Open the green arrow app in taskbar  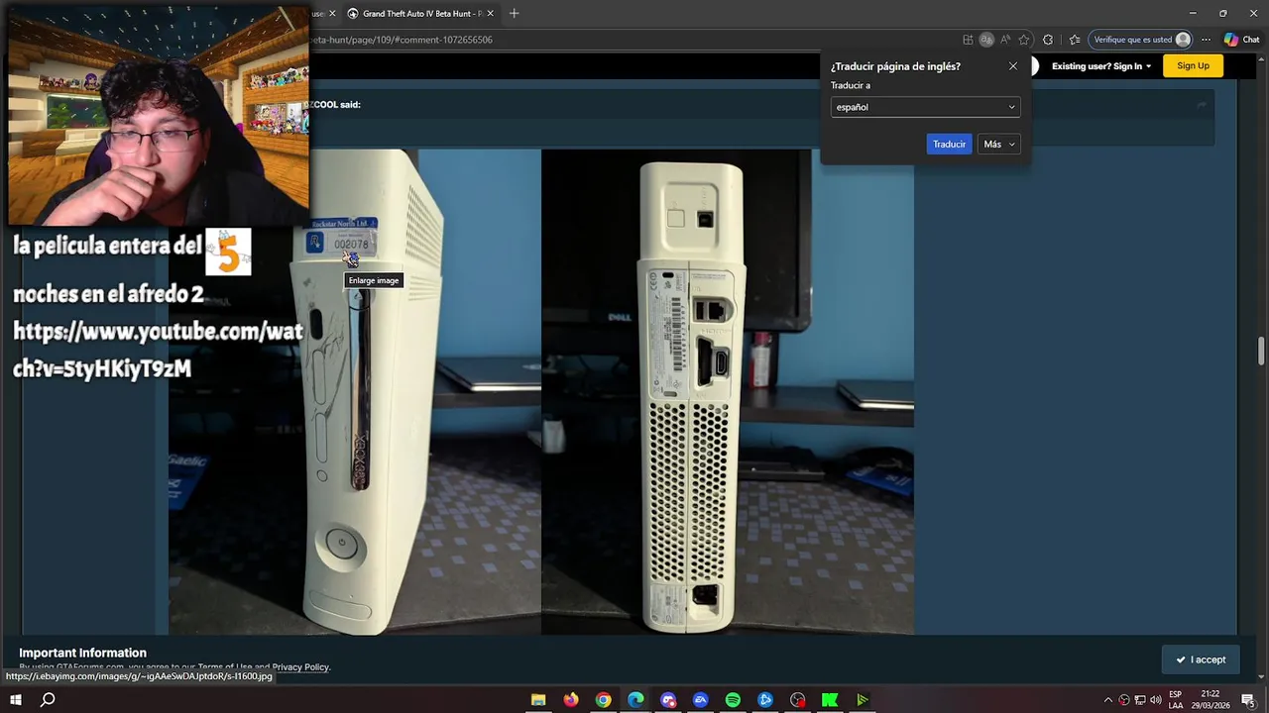click(x=863, y=700)
